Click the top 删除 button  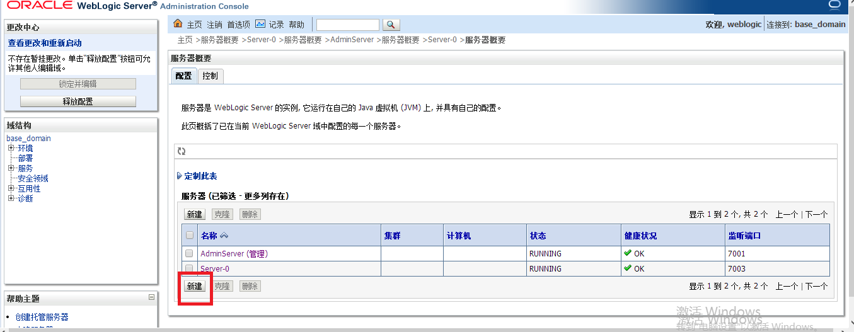point(250,214)
